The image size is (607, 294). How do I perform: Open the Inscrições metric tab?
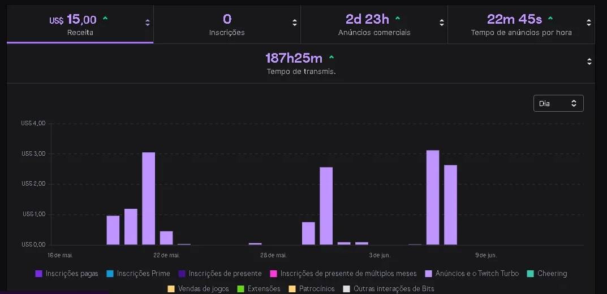coord(227,24)
